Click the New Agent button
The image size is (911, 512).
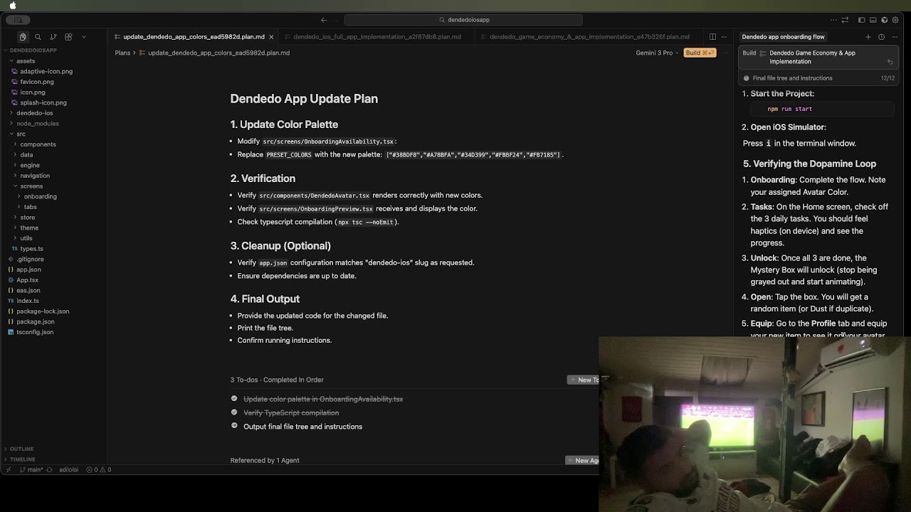[582, 460]
